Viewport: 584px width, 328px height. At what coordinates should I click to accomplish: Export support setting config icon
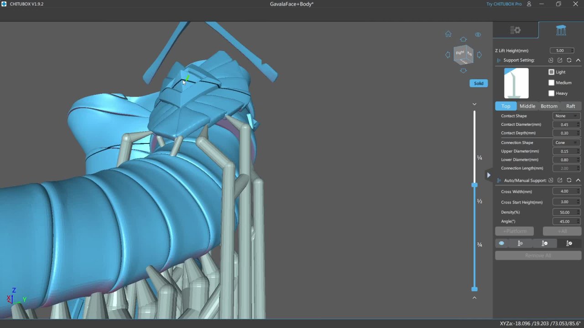click(x=560, y=60)
